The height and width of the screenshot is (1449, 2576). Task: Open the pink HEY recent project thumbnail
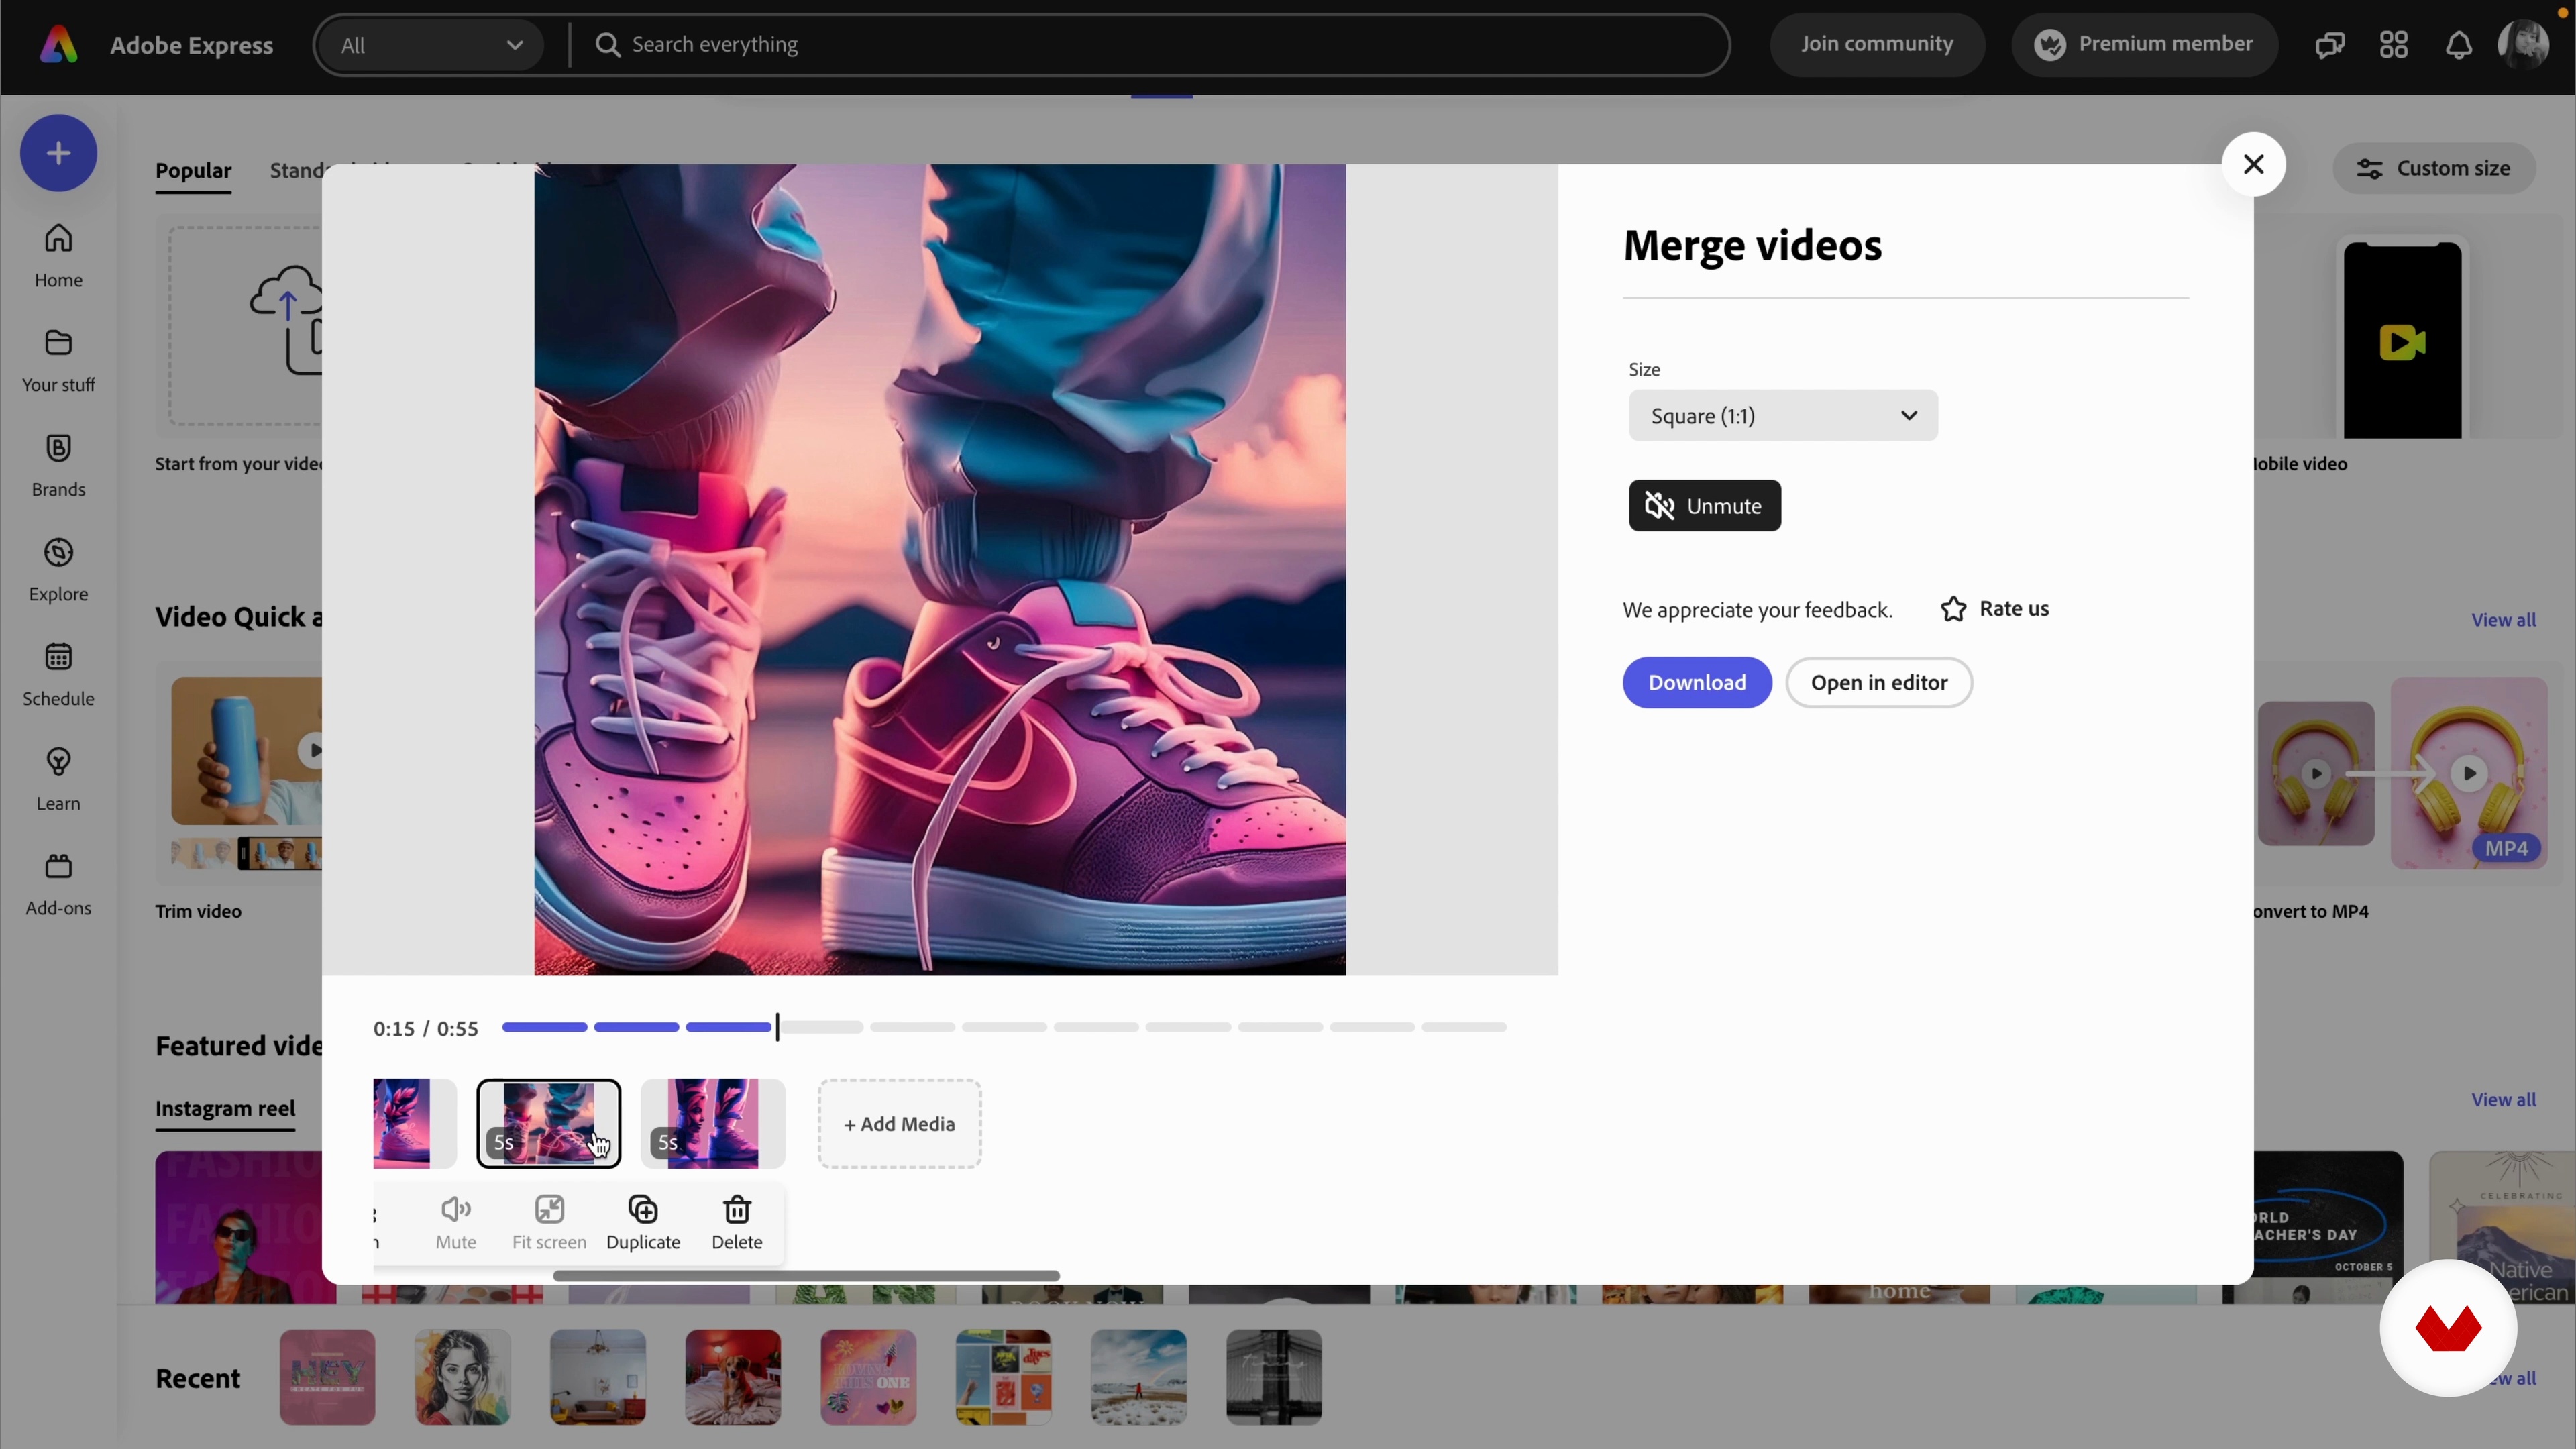point(327,1377)
